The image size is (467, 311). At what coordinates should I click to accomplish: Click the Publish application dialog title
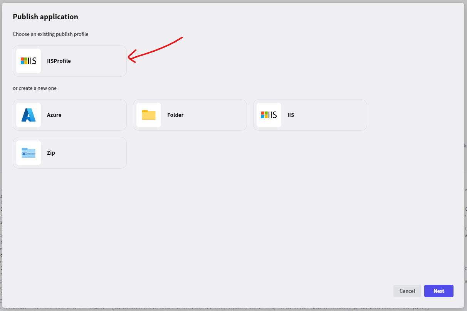point(45,17)
